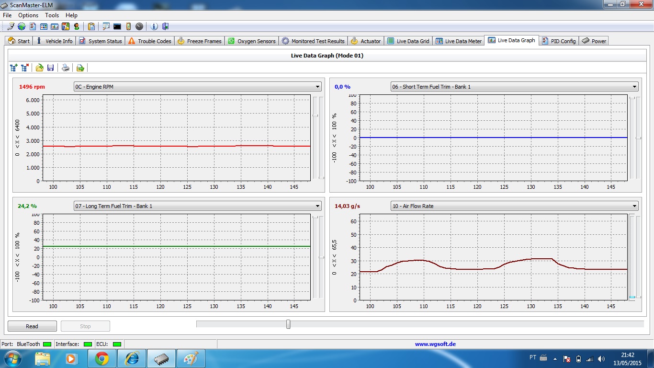Click the bottom horizontal slider handle
Viewport: 654px width, 368px height.
288,324
